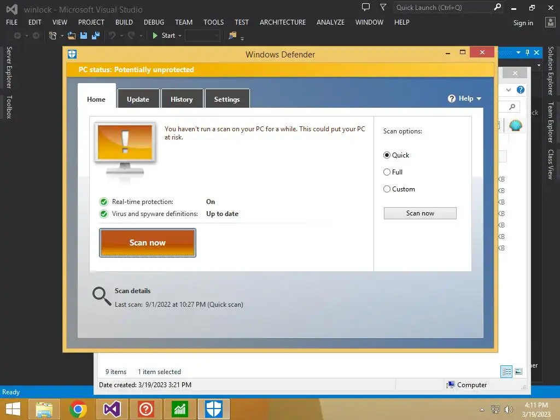The height and width of the screenshot is (420, 560).
Task: Click the network tray icon
Action: tap(495, 409)
